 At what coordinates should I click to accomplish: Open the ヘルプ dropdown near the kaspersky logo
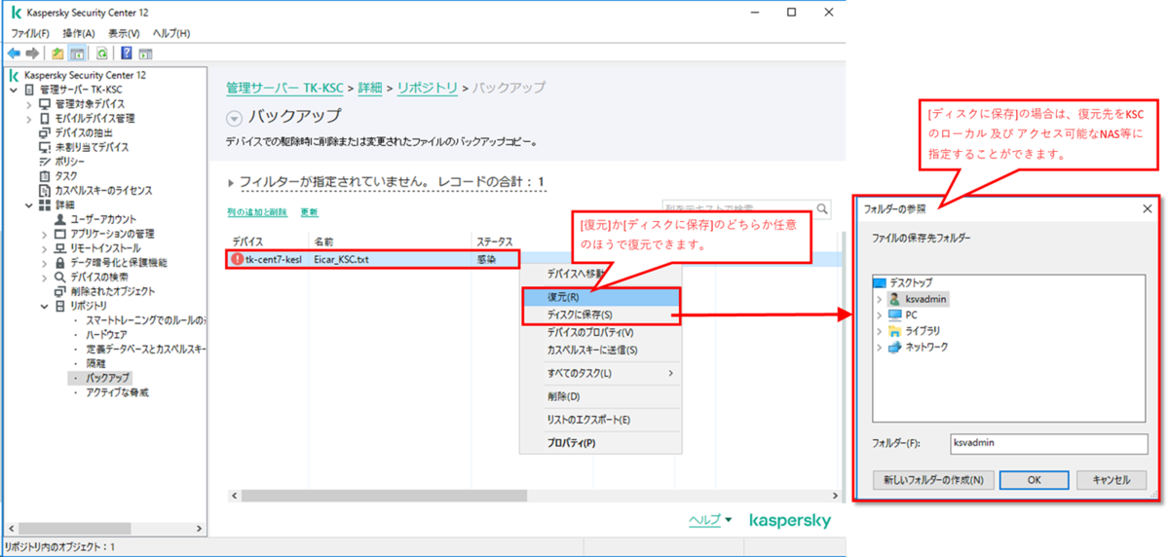click(x=710, y=520)
